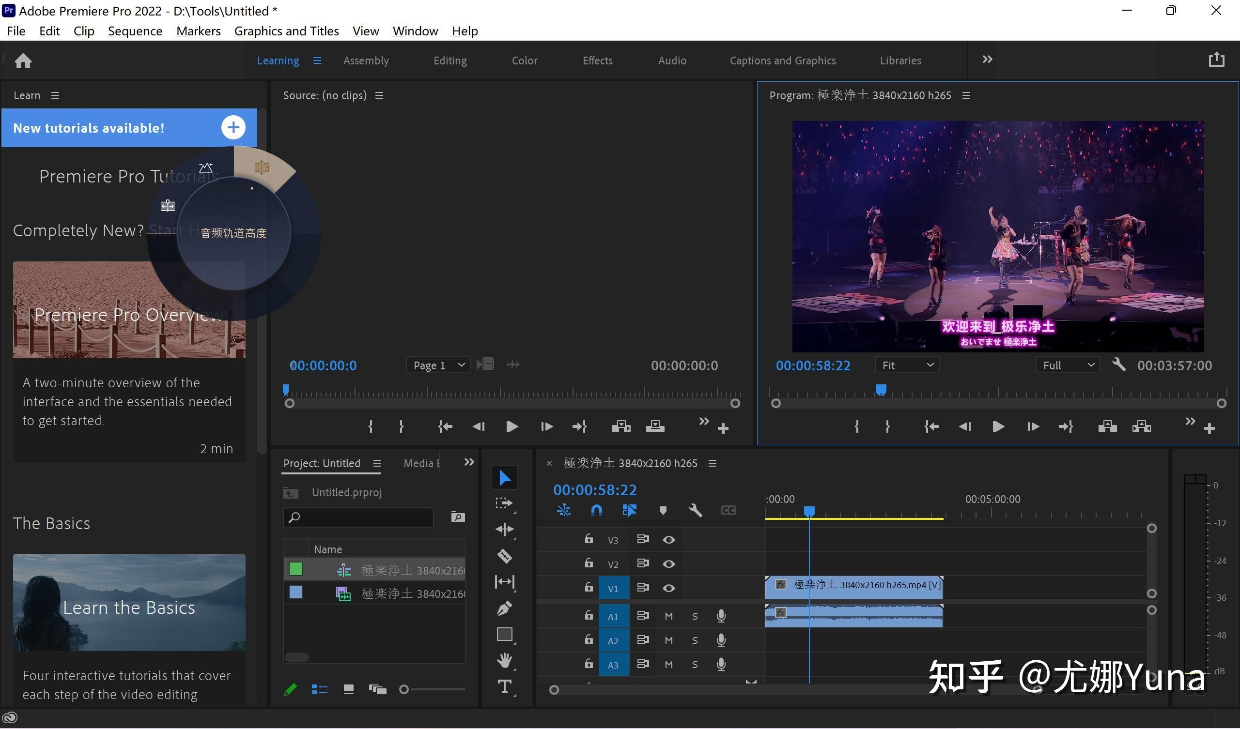Open the Premiere Pro Overview thumbnail
Image resolution: width=1240 pixels, height=729 pixels.
click(x=129, y=309)
